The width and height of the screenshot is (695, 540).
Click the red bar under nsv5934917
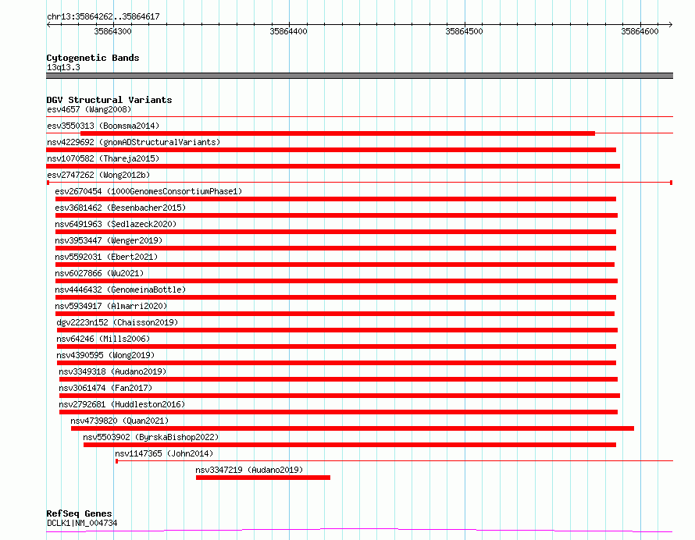335,314
